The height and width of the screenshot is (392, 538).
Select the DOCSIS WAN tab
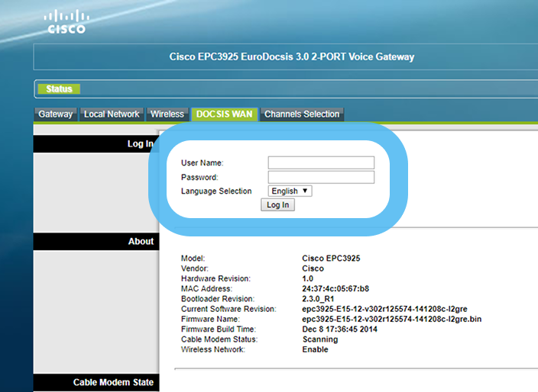coord(224,114)
